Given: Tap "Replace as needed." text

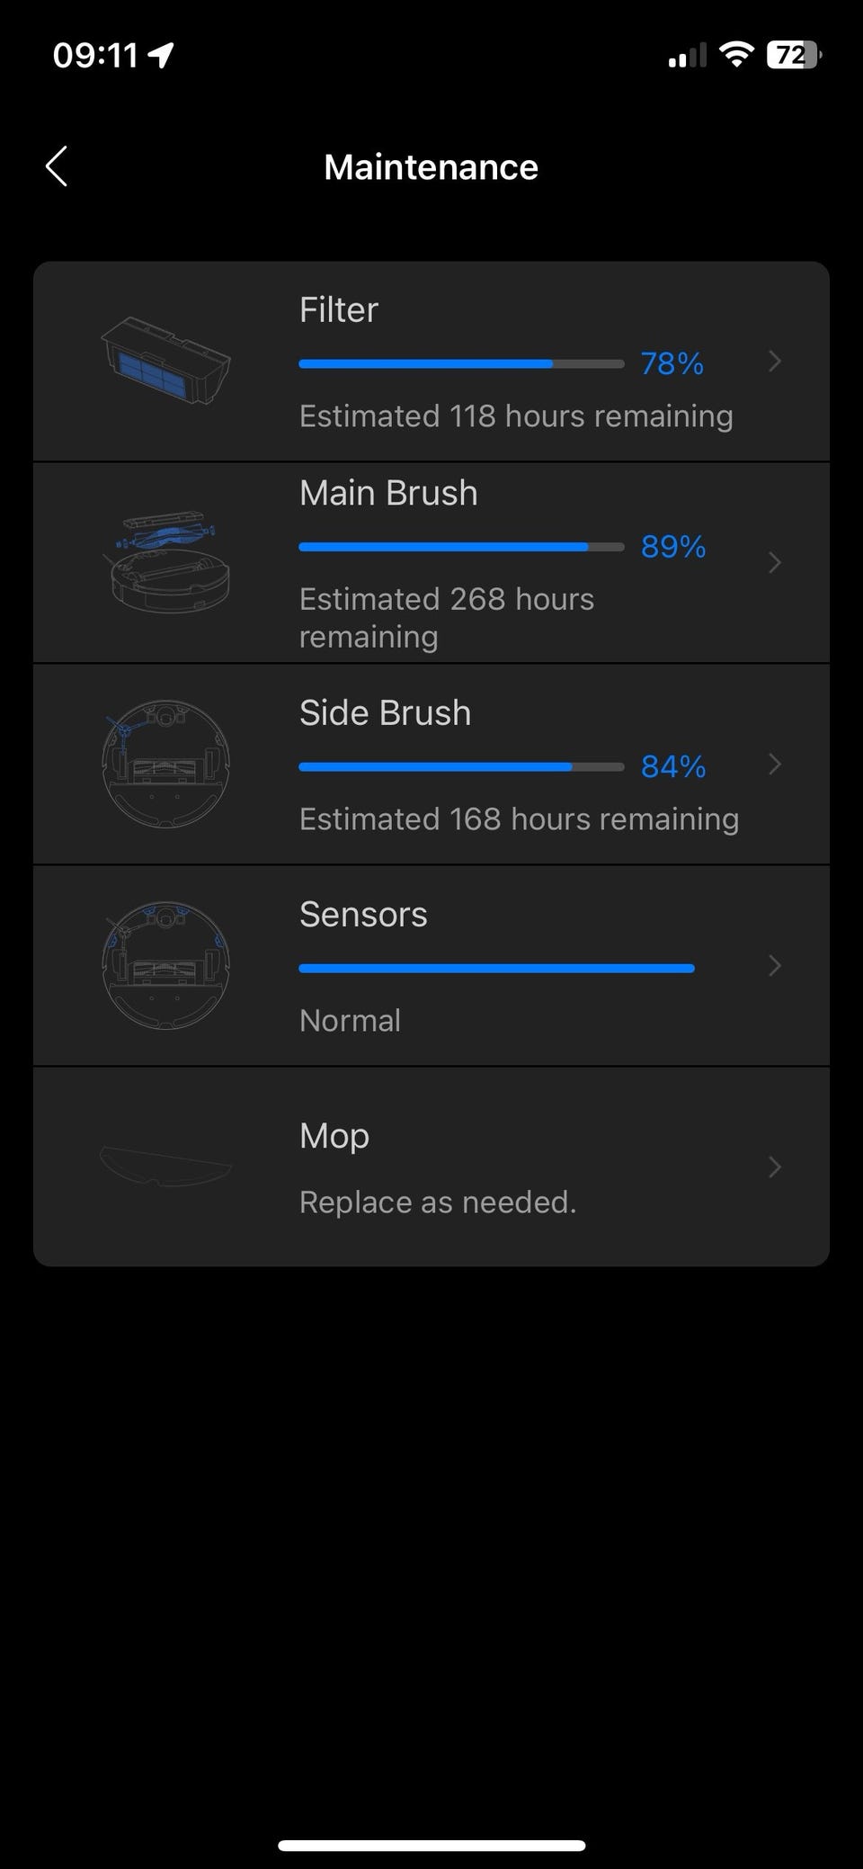Looking at the screenshot, I should click(438, 1203).
